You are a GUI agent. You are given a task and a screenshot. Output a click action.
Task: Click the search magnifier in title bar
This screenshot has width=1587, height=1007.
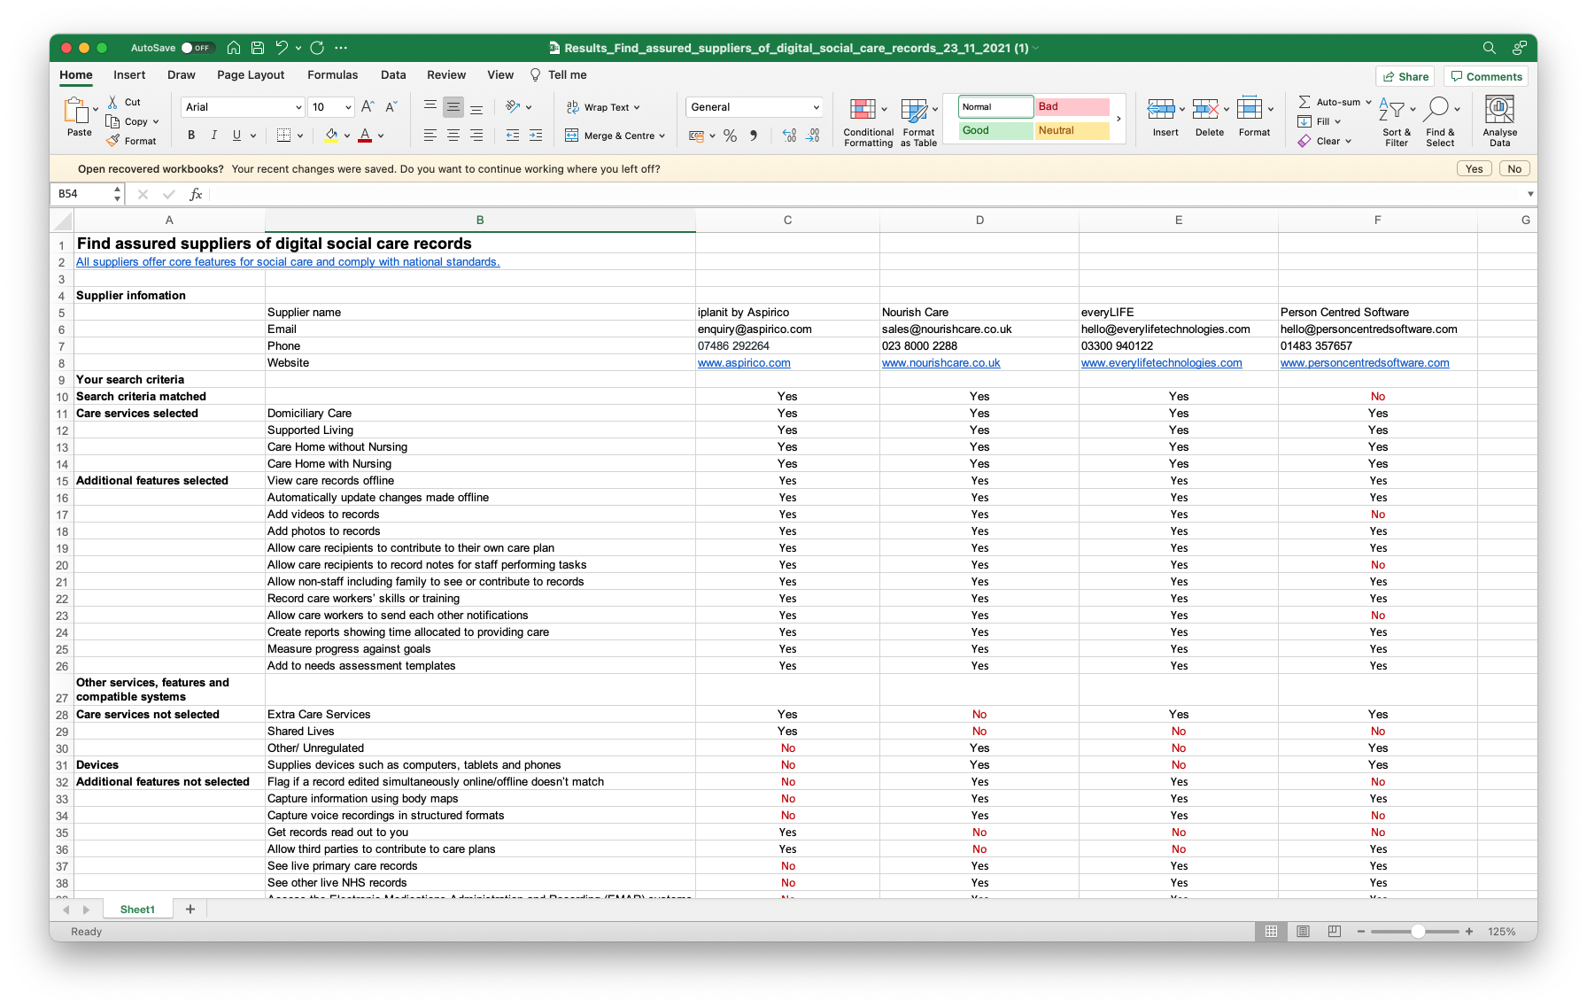point(1490,48)
